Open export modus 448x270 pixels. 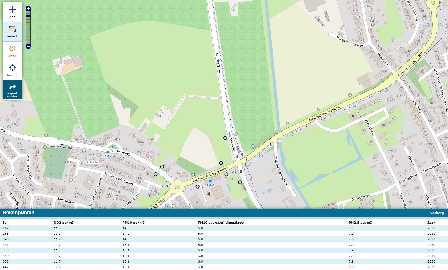[x=12, y=90]
